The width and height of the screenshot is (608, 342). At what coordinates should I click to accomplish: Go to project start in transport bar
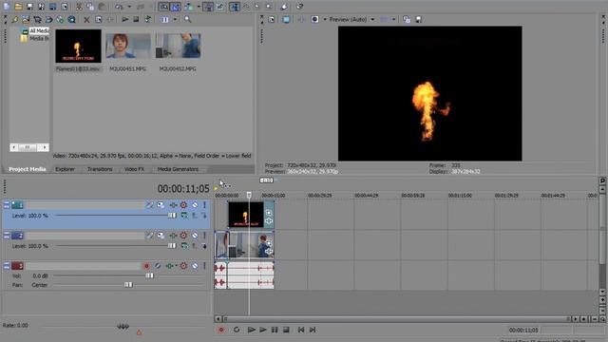point(301,330)
